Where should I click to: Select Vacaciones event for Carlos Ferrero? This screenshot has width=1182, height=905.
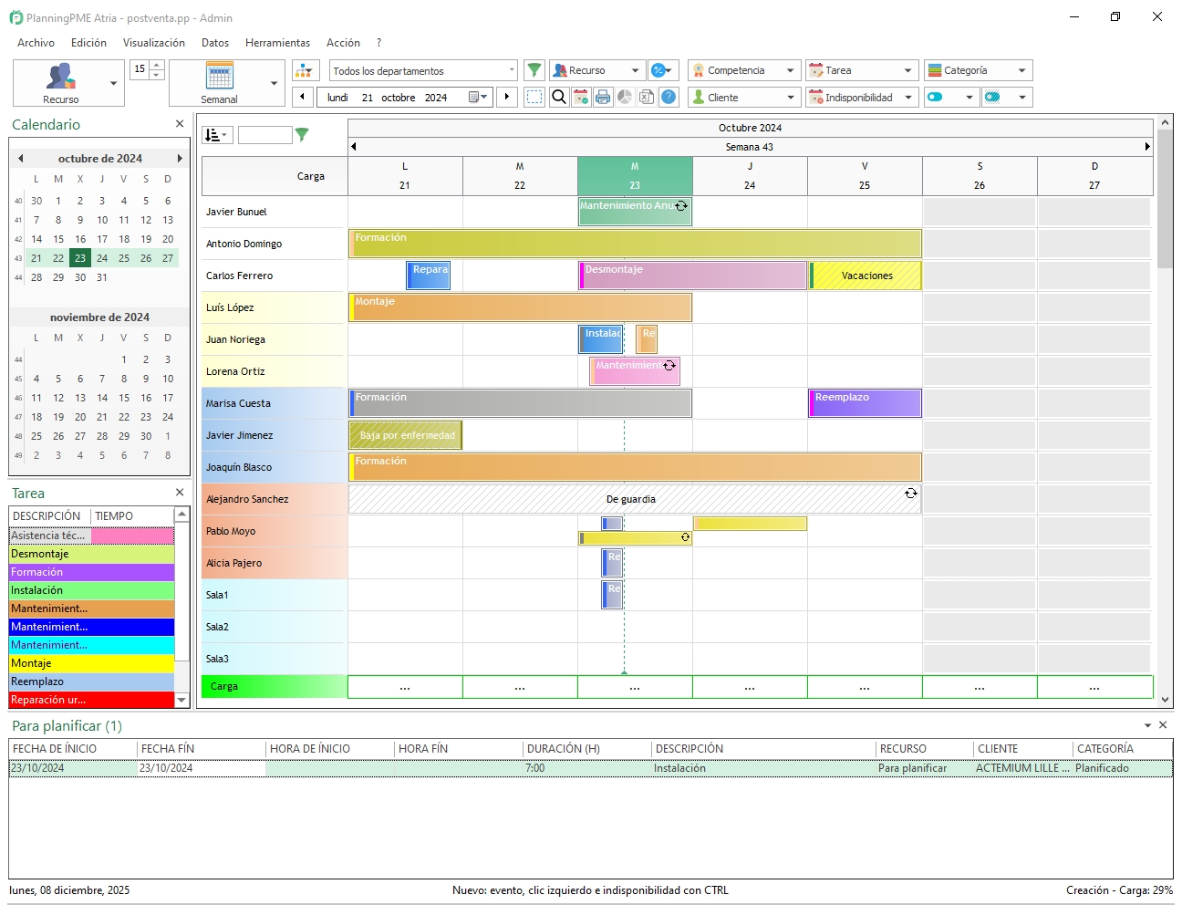pyautogui.click(x=866, y=276)
